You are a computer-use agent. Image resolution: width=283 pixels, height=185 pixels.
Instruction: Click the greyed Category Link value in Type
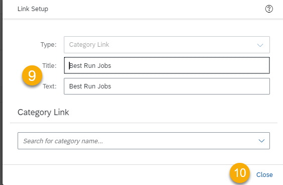[89, 45]
